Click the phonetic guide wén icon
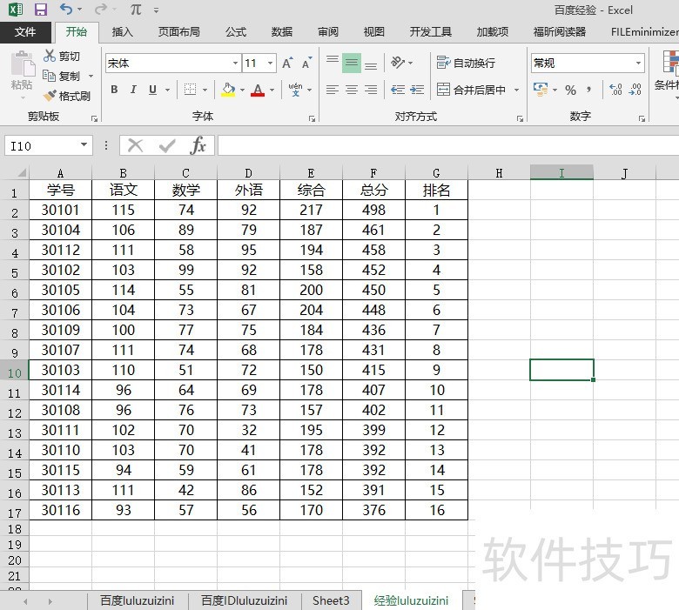679x610 pixels. pyautogui.click(x=295, y=90)
